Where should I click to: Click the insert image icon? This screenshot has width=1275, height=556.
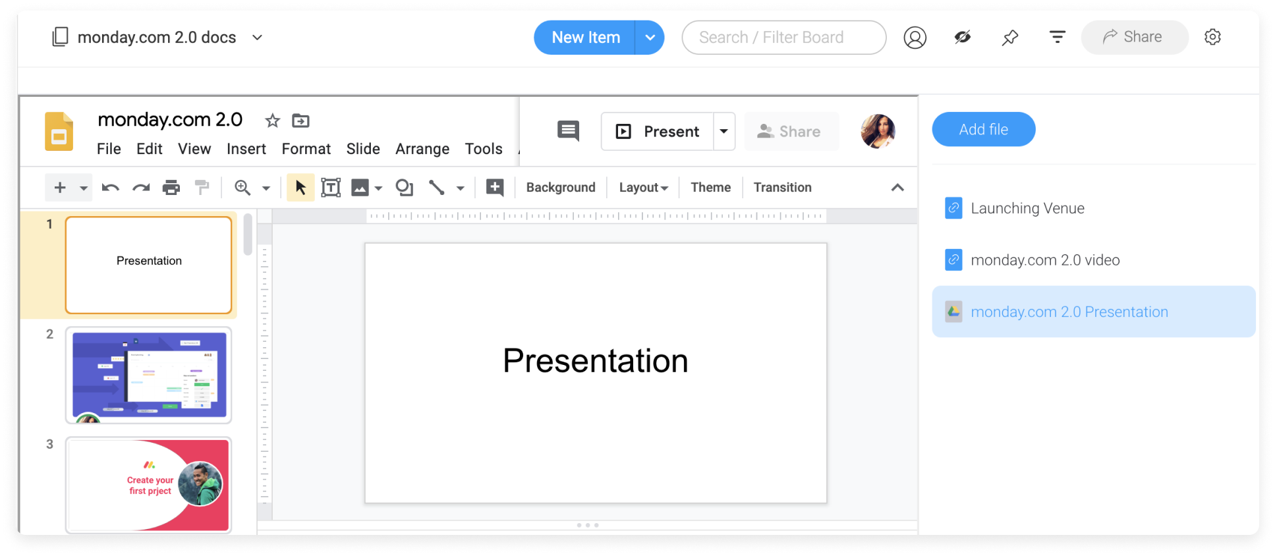pyautogui.click(x=360, y=188)
